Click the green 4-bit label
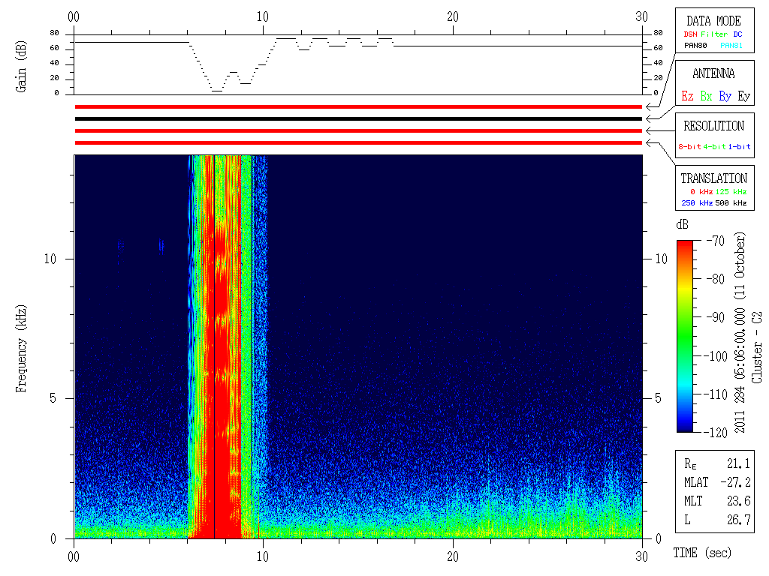This screenshot has width=769, height=576. click(714, 146)
